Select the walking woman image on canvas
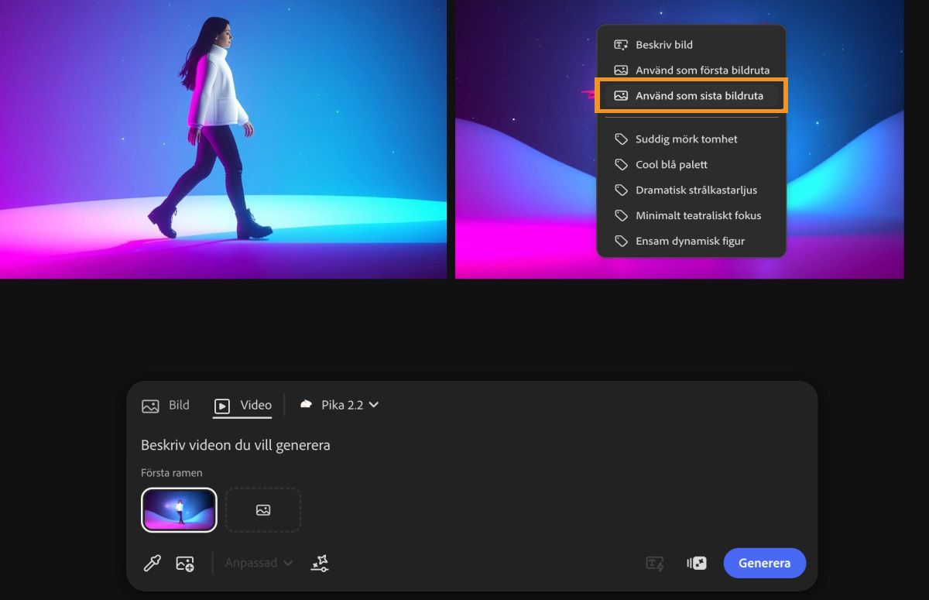The height and width of the screenshot is (600, 929). pos(223,139)
